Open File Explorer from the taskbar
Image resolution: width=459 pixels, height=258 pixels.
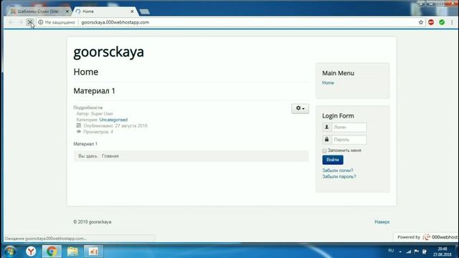(x=72, y=252)
